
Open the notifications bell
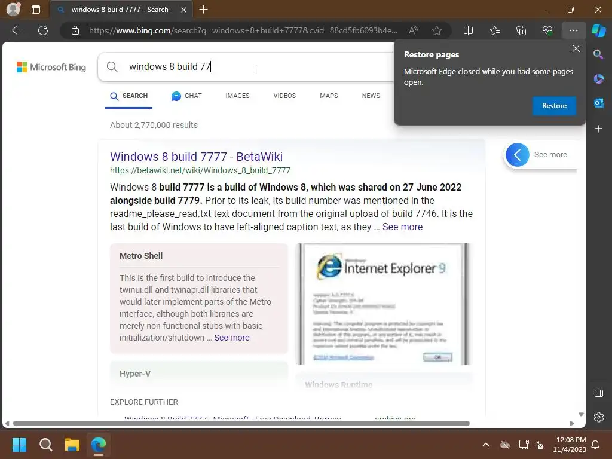pyautogui.click(x=595, y=445)
